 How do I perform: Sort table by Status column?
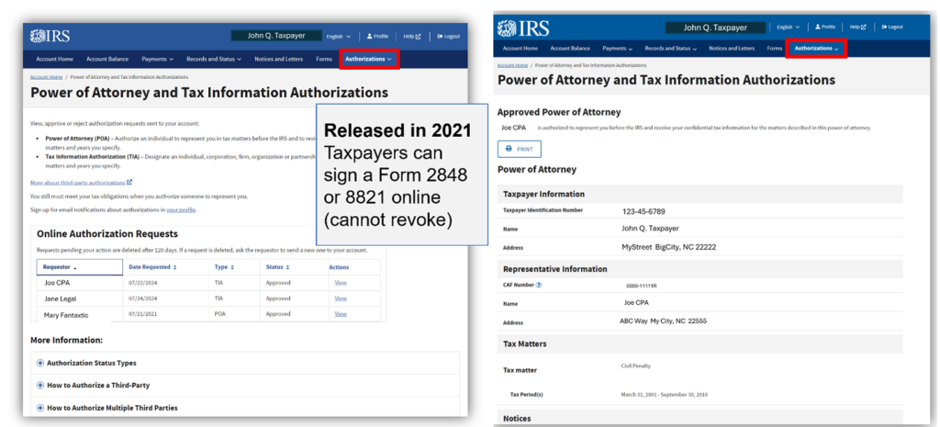[275, 267]
